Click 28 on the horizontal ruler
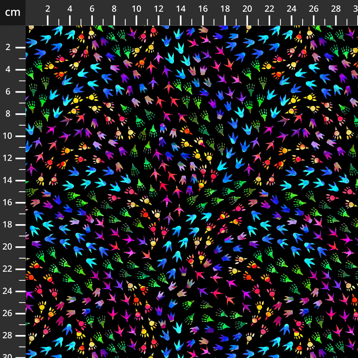This screenshot has height=358, width=358. 336,9
